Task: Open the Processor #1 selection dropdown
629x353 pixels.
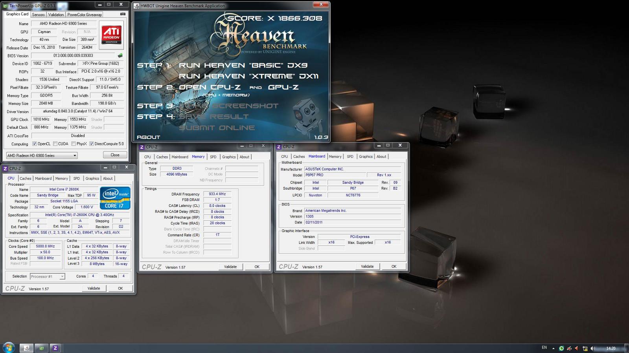Action: point(47,276)
